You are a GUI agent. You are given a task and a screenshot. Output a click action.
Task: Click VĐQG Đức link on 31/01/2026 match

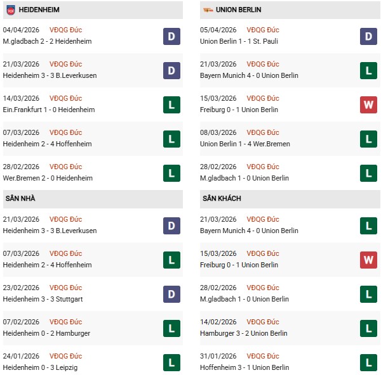click(263, 356)
